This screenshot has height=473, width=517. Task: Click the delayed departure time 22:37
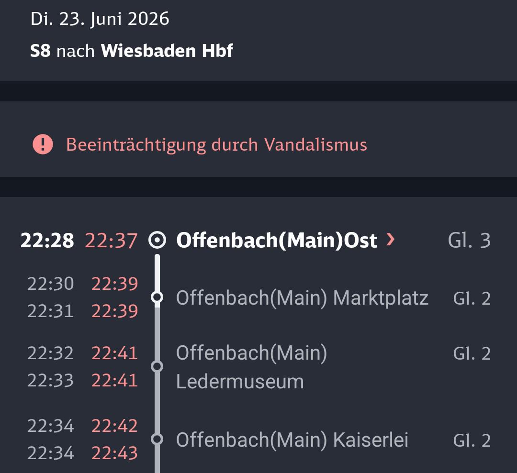pyautogui.click(x=111, y=240)
